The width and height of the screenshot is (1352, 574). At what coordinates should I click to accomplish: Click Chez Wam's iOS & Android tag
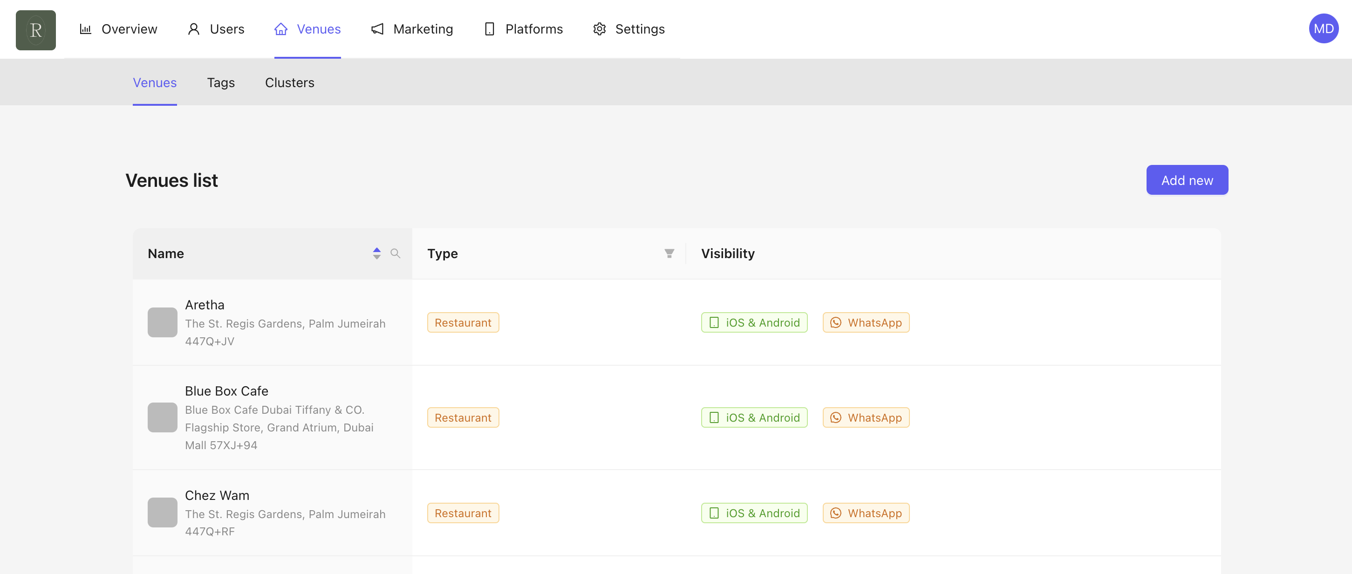[x=754, y=512]
